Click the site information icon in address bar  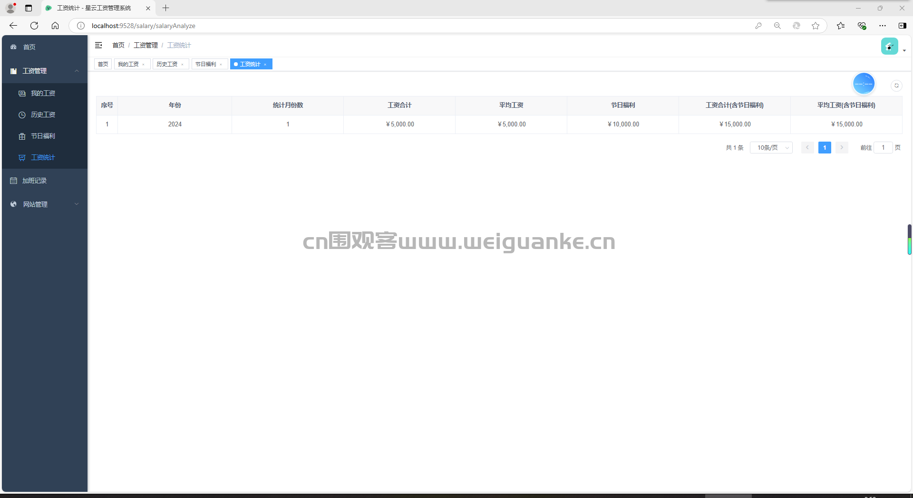tap(81, 26)
